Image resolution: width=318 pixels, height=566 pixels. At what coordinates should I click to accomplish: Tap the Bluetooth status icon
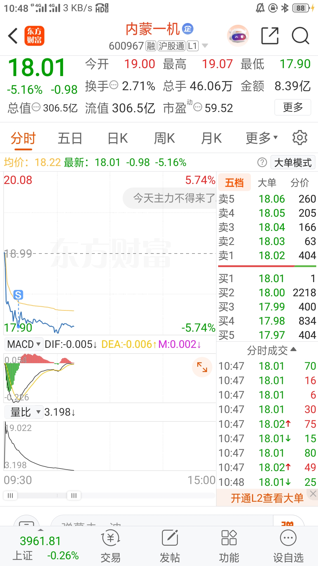[285, 8]
